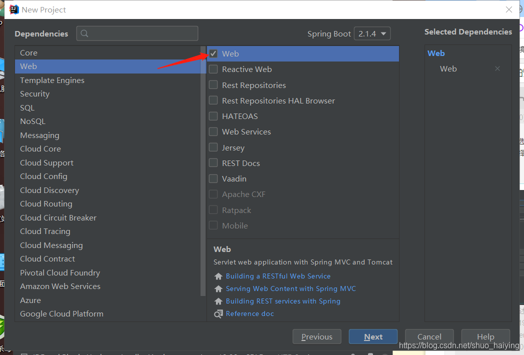Select Cloud Contract category
The width and height of the screenshot is (524, 355).
click(108, 258)
